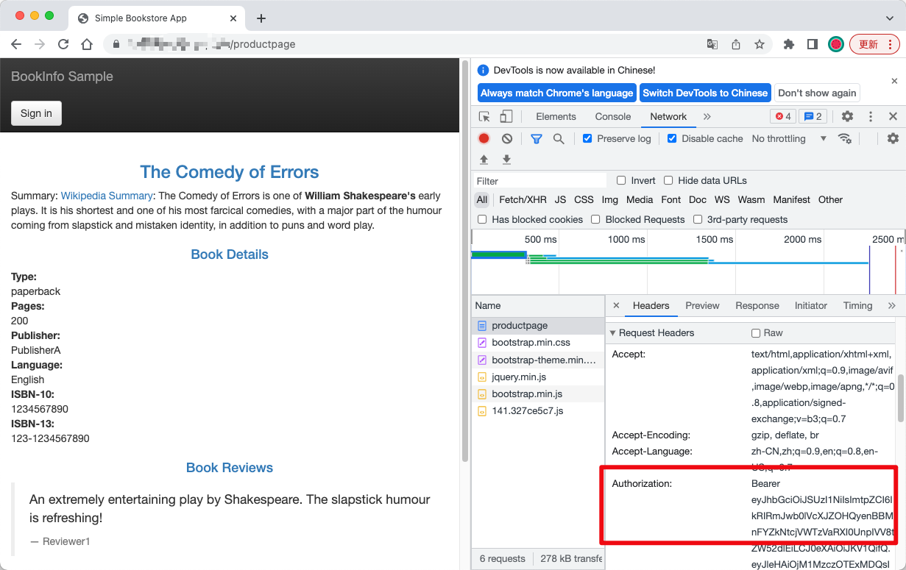Click the Sign in button
906x570 pixels.
[36, 113]
